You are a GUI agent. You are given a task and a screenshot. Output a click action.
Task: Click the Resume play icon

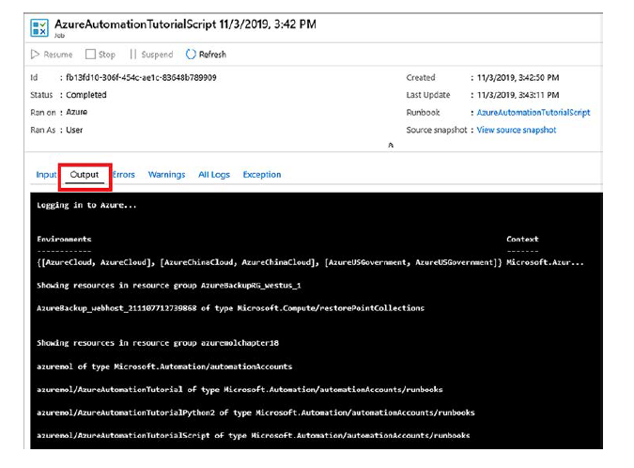coord(37,55)
